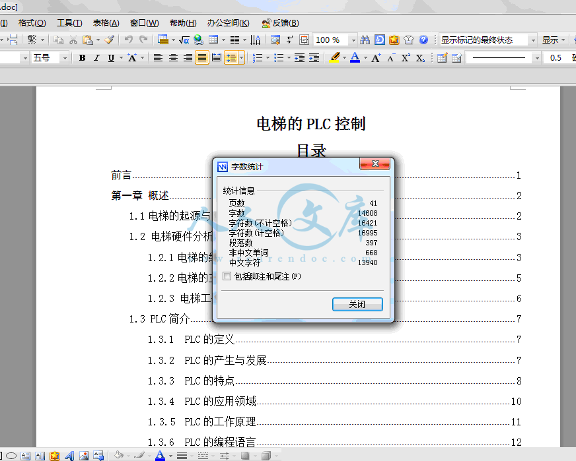Open the 帮助(H) menu
The width and height of the screenshot is (576, 461).
pyautogui.click(x=183, y=22)
